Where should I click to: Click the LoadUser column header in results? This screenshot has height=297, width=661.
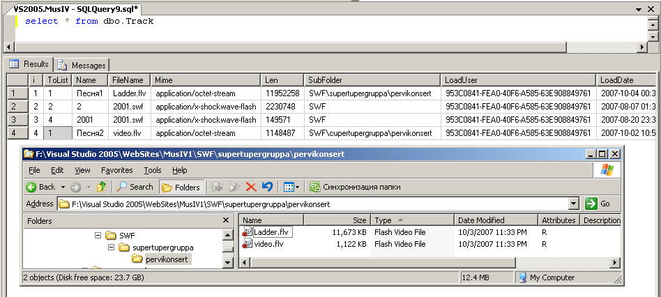tap(518, 80)
